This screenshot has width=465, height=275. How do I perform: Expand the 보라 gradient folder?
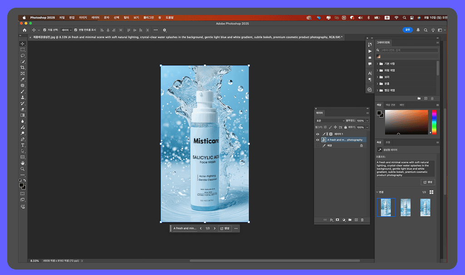pos(377,77)
